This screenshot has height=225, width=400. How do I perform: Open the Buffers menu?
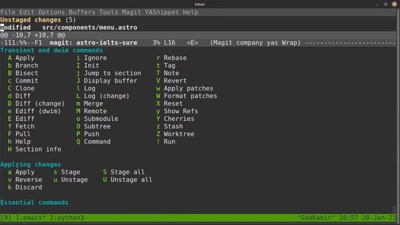[x=82, y=12]
